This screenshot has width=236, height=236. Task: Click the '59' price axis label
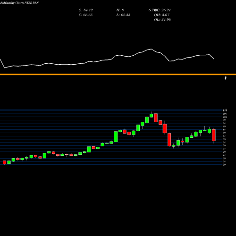click(224, 145)
